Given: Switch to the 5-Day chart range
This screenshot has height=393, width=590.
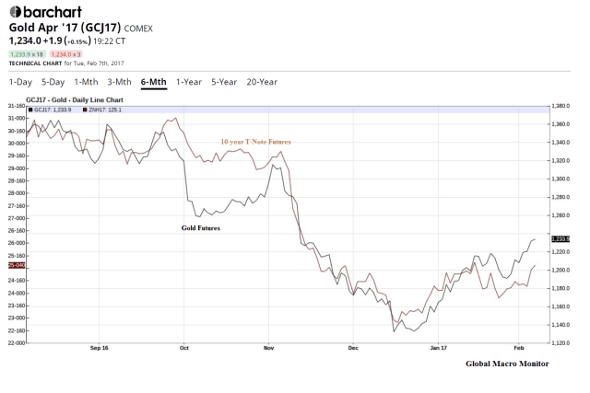Looking at the screenshot, I should tap(53, 82).
